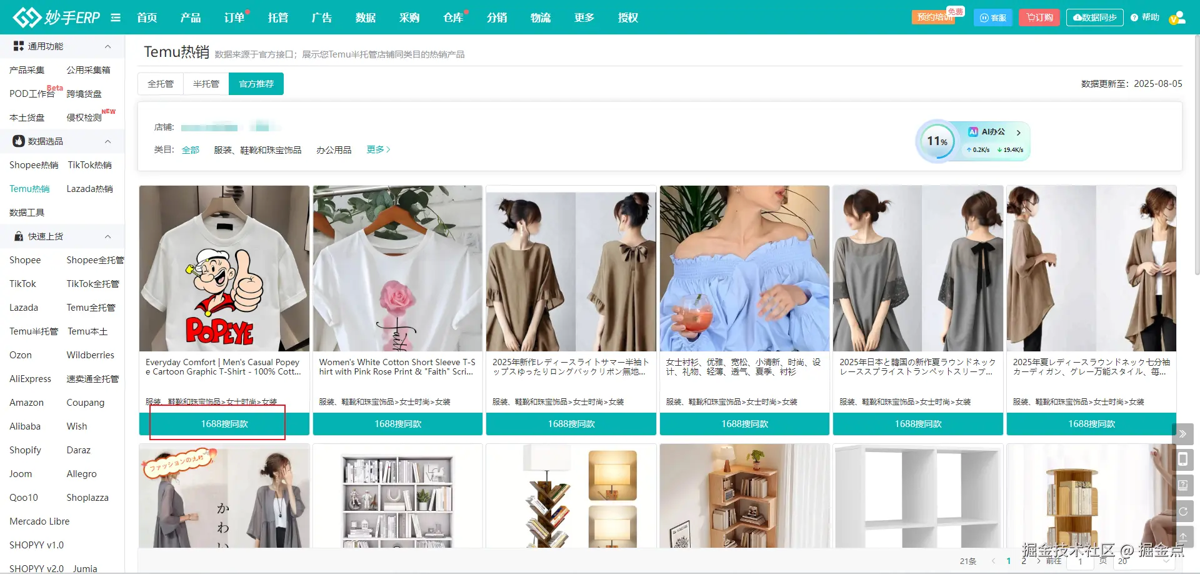Open Temu半托管 in the sidebar
The image size is (1200, 574).
pyautogui.click(x=34, y=331)
